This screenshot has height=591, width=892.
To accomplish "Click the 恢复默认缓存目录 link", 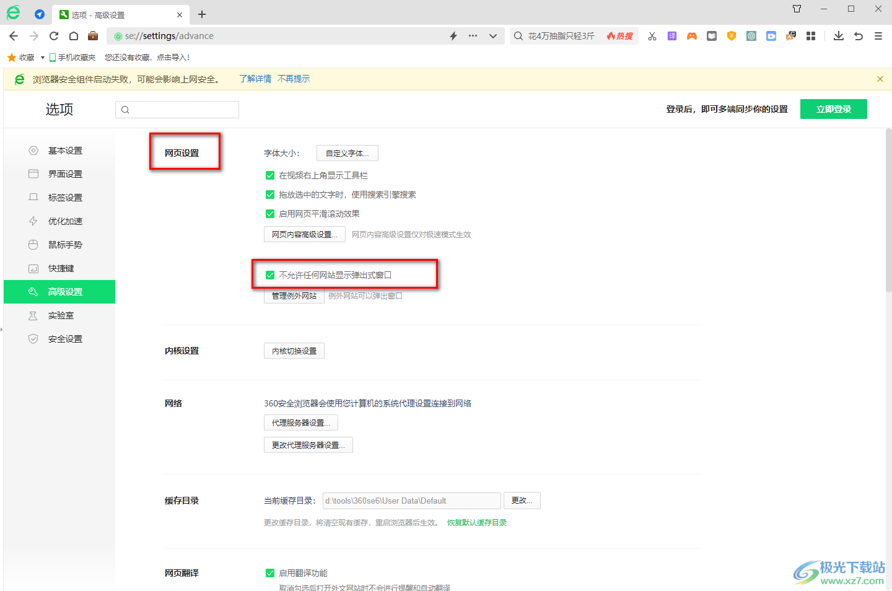I will (x=477, y=523).
